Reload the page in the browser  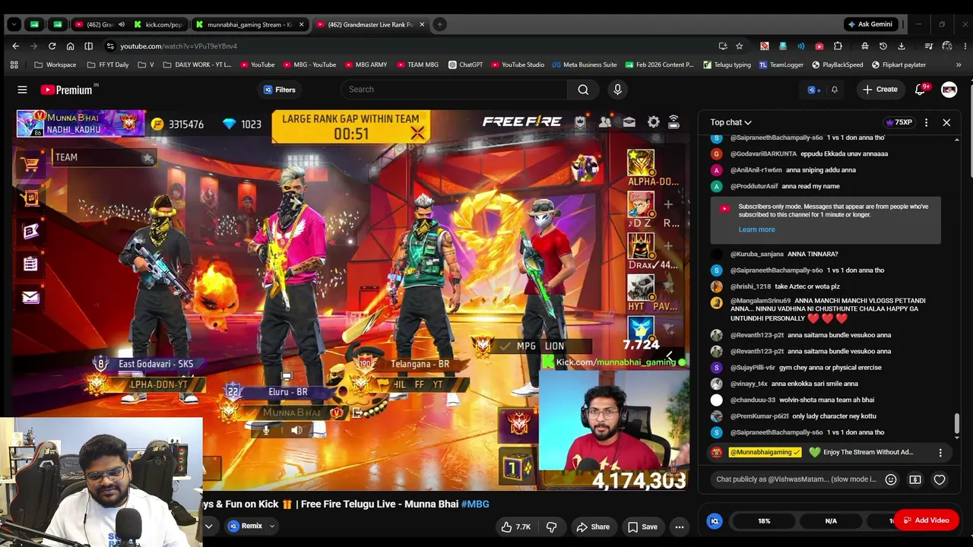[52, 46]
